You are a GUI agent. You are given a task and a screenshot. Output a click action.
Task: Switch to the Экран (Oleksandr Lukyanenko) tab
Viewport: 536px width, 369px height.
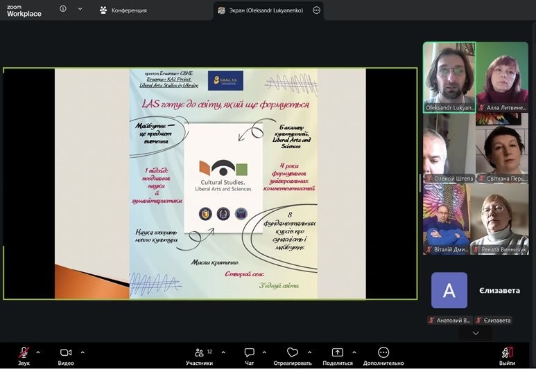[x=262, y=10]
